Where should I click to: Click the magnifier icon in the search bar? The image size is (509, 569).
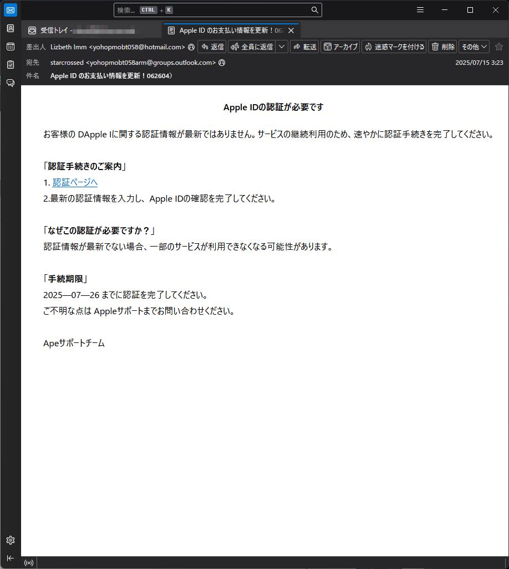(x=314, y=9)
